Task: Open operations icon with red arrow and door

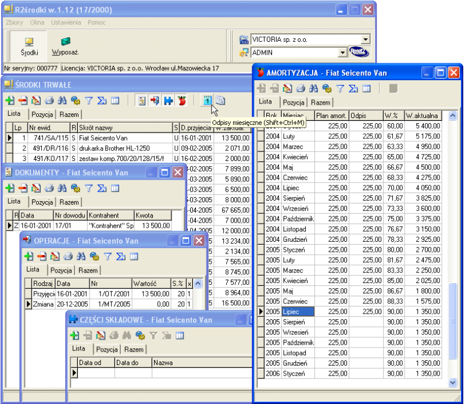Action: pyautogui.click(x=155, y=101)
